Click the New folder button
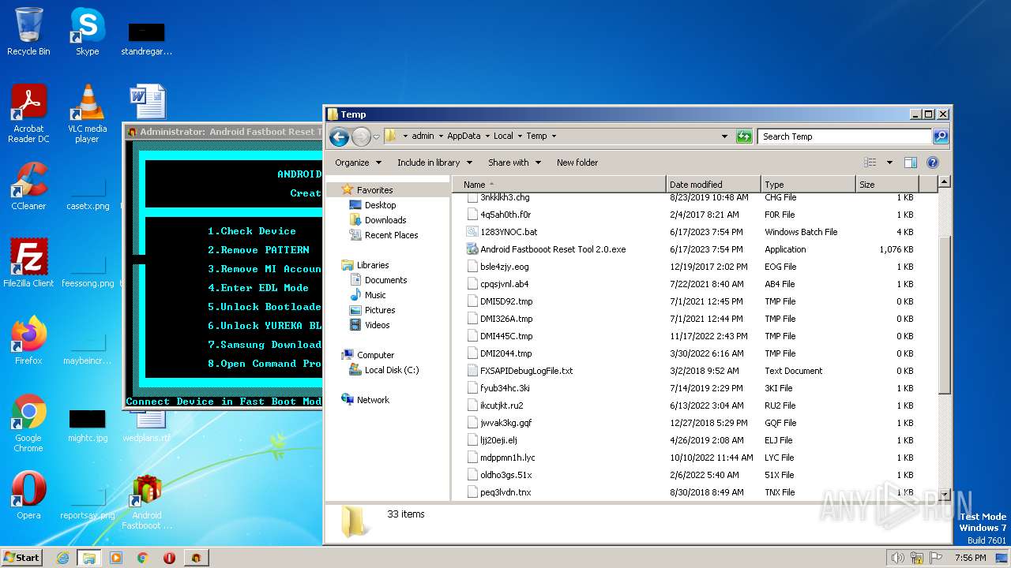1011x568 pixels. 577,163
